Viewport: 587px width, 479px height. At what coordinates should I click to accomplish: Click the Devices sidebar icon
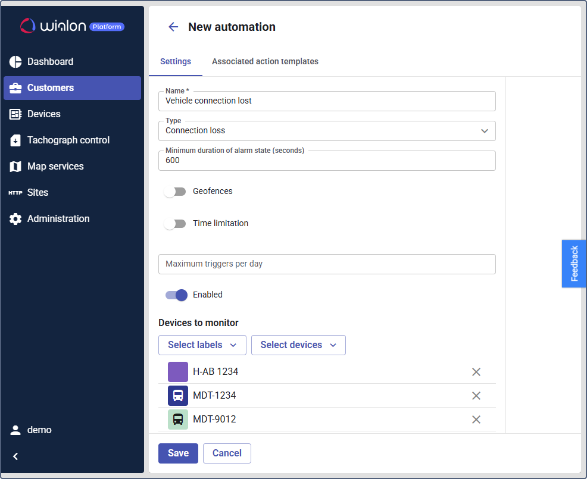pos(15,114)
